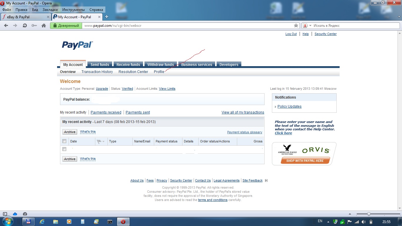Open the View Limits link
Screen dimensions: 402x226
point(167,89)
